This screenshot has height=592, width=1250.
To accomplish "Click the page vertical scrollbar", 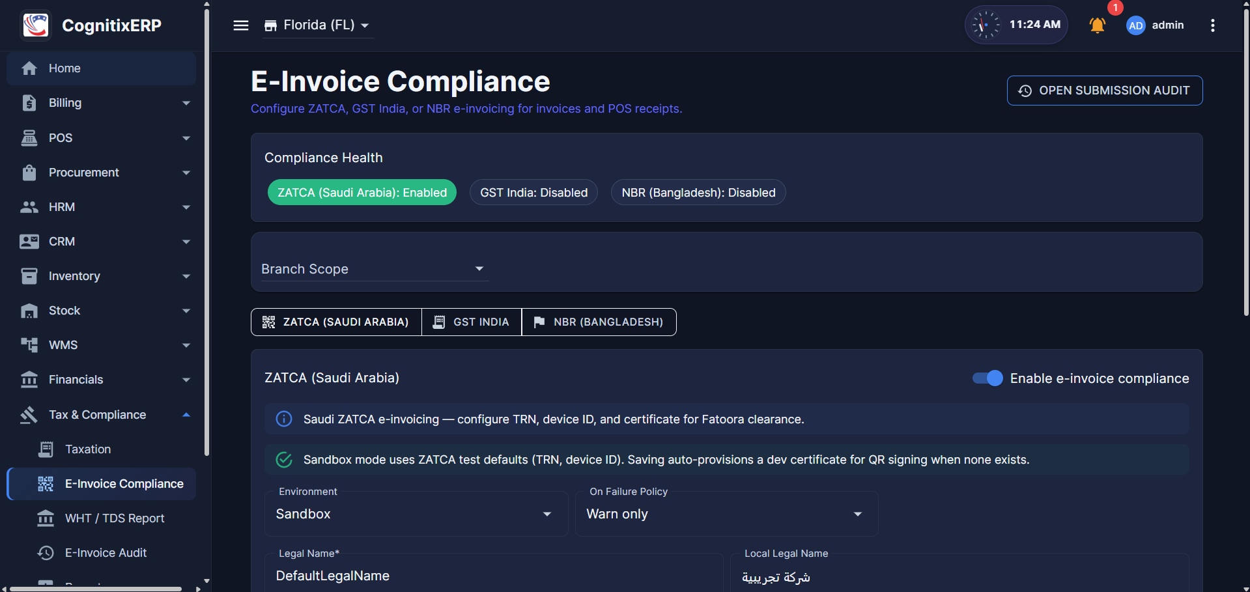I will pyautogui.click(x=1246, y=163).
